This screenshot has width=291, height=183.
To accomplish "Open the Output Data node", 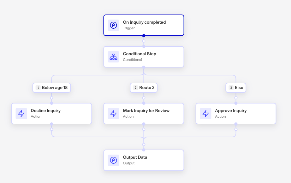I will pos(144,160).
